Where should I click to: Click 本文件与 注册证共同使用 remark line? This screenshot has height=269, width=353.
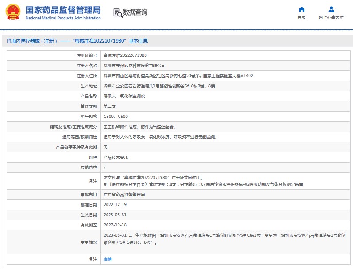tap(153, 178)
